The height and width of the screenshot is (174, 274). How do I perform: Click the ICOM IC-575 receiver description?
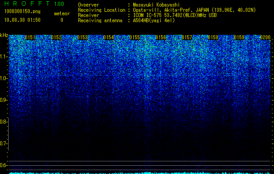coord(175,15)
